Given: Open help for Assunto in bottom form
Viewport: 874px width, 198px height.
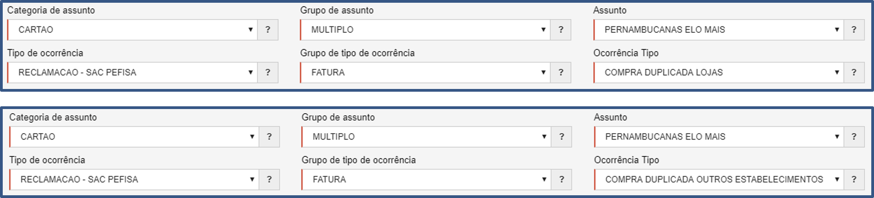Looking at the screenshot, I should point(853,137).
